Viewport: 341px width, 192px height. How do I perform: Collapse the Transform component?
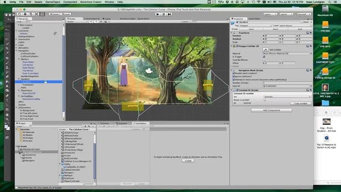pos(232,33)
